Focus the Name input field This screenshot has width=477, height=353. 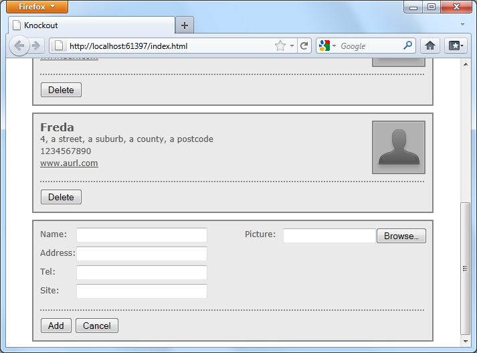(x=142, y=235)
